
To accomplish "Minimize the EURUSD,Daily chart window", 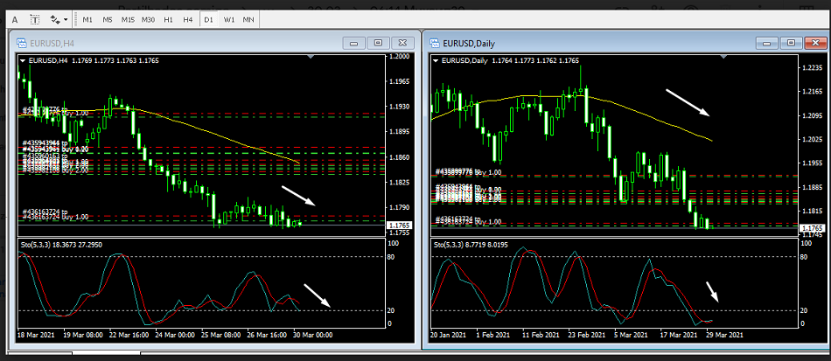I will point(769,42).
